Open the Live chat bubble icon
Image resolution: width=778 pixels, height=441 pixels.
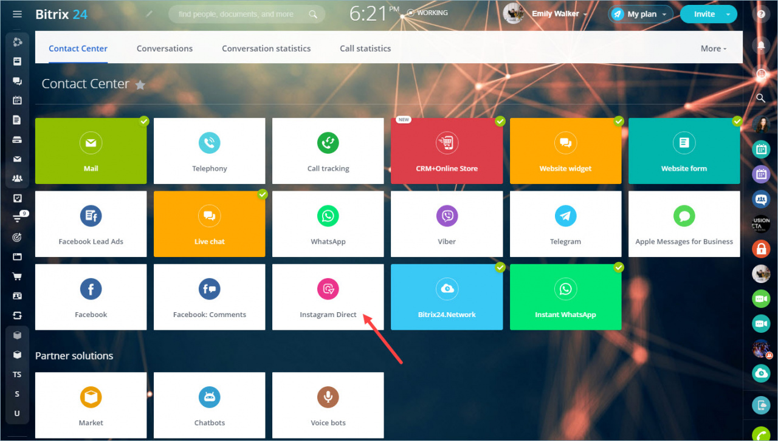(209, 216)
